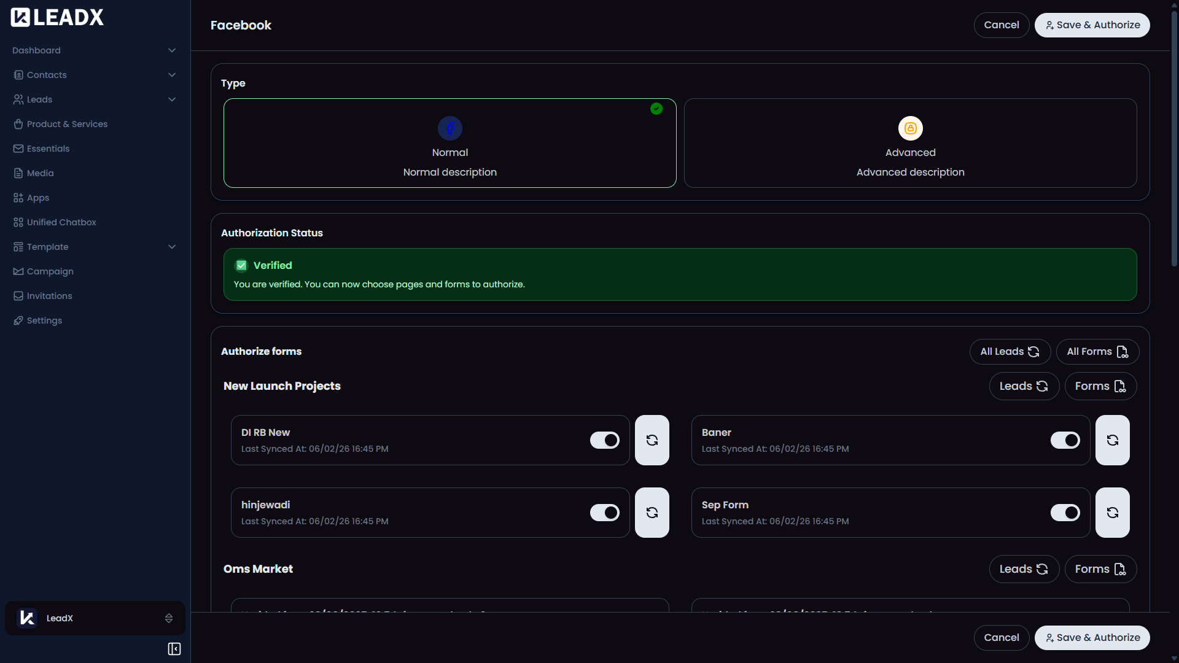1179x663 pixels.
Task: Click the Save & Authorize button
Action: click(1092, 25)
